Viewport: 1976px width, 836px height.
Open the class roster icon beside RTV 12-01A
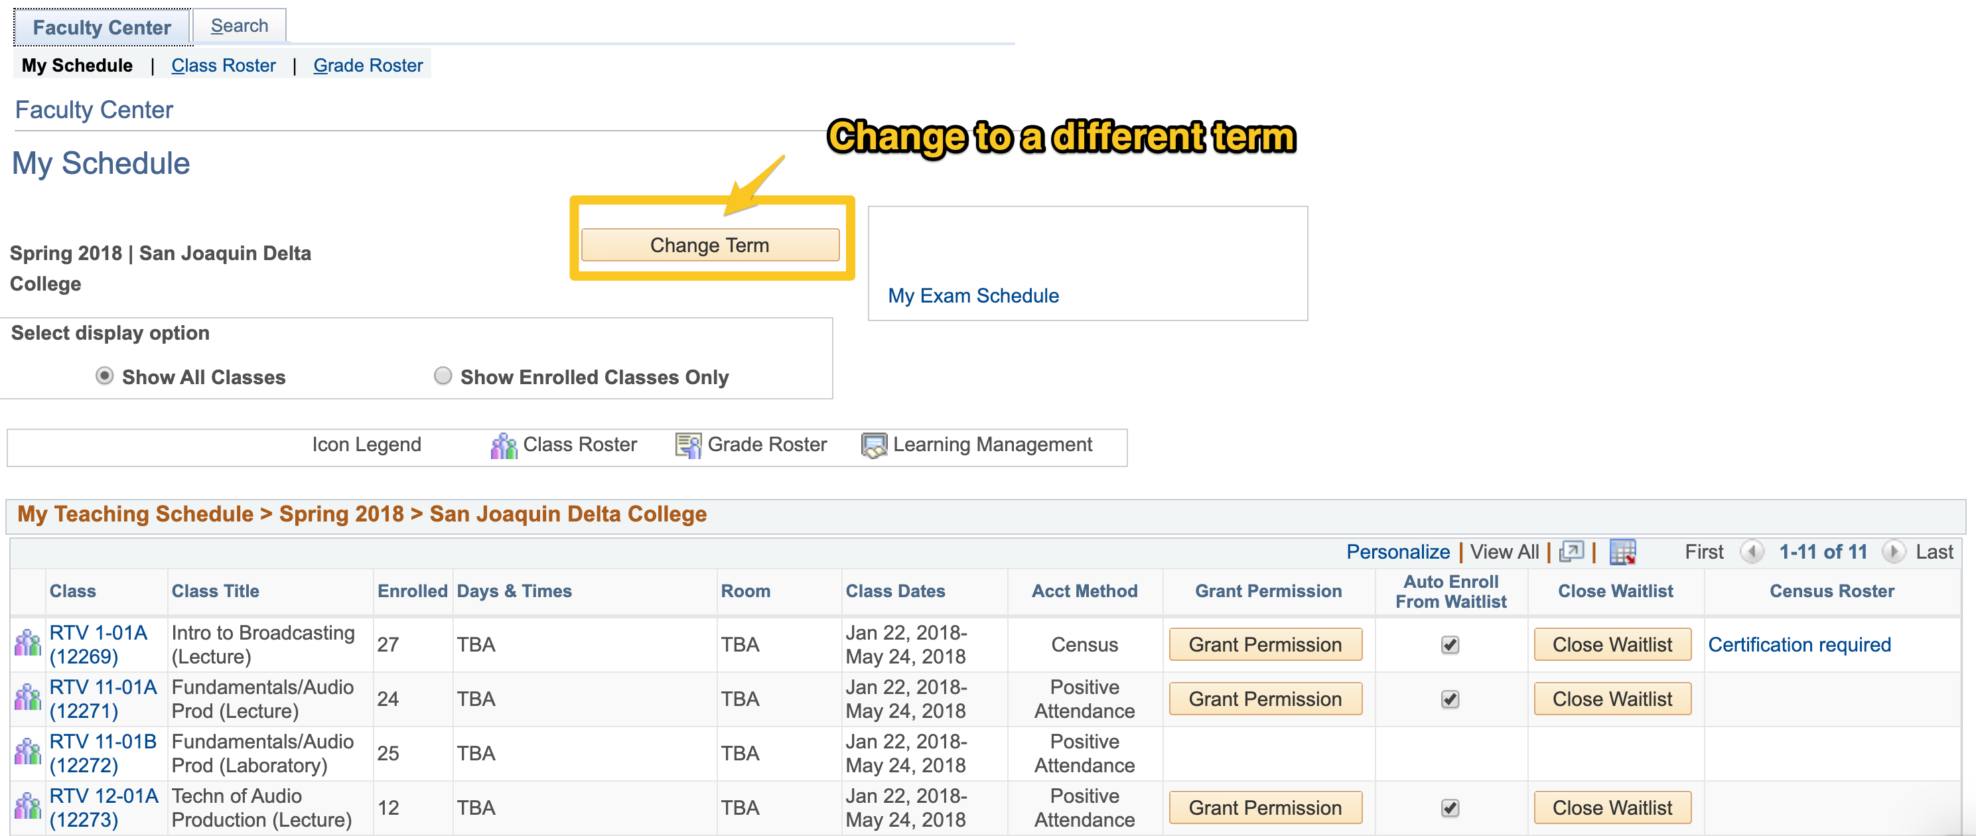pos(27,807)
